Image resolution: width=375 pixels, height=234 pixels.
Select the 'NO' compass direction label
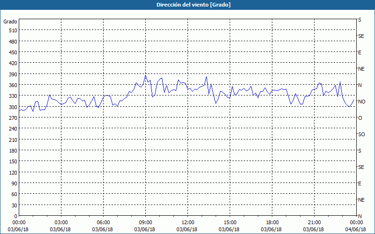[361, 102]
